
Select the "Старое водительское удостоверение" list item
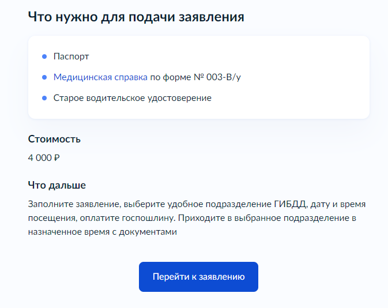coord(132,98)
